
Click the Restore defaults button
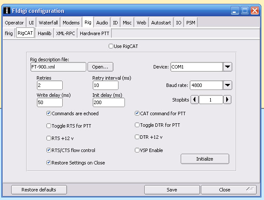[33, 189]
